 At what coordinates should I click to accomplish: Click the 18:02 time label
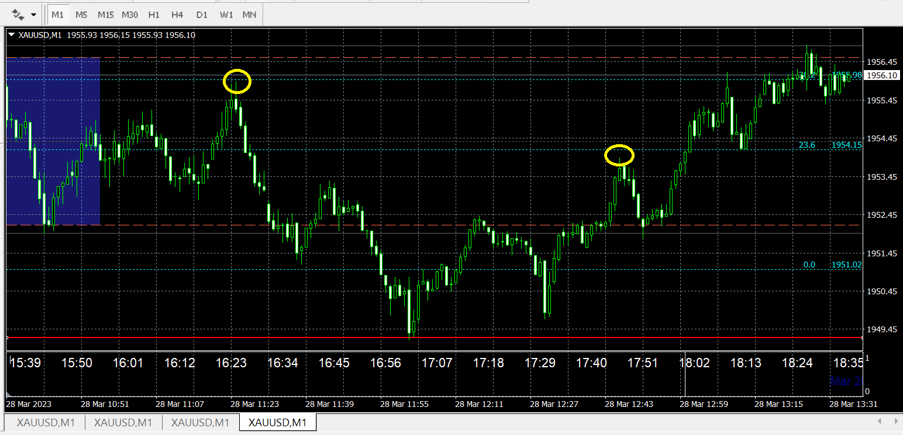pos(694,363)
